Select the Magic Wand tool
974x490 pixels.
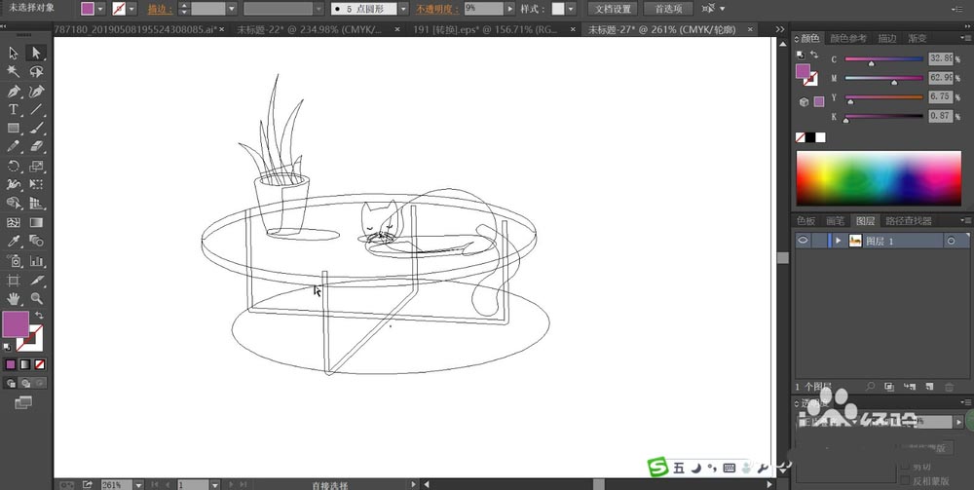13,71
